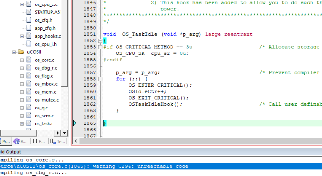Click OS_ENTER_CRITICAL() on line 1859
This screenshot has height=176, width=322.
click(x=160, y=85)
